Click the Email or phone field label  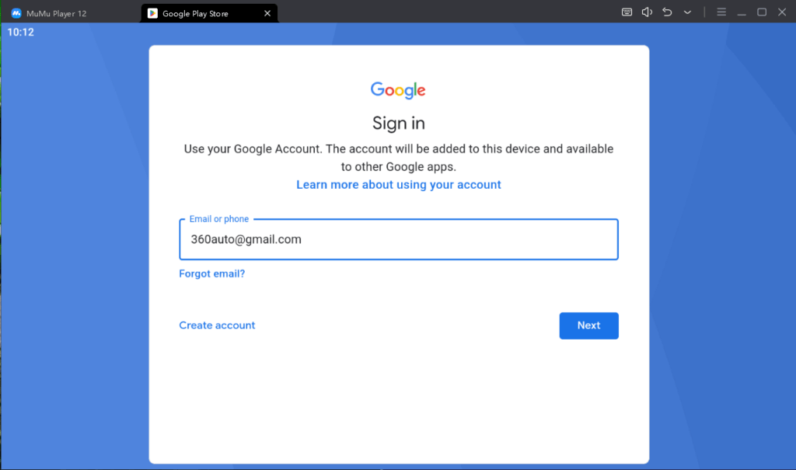[218, 219]
